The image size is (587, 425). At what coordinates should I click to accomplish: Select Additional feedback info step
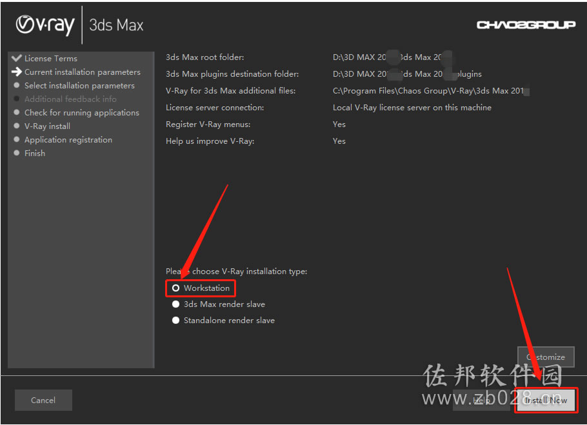click(70, 99)
